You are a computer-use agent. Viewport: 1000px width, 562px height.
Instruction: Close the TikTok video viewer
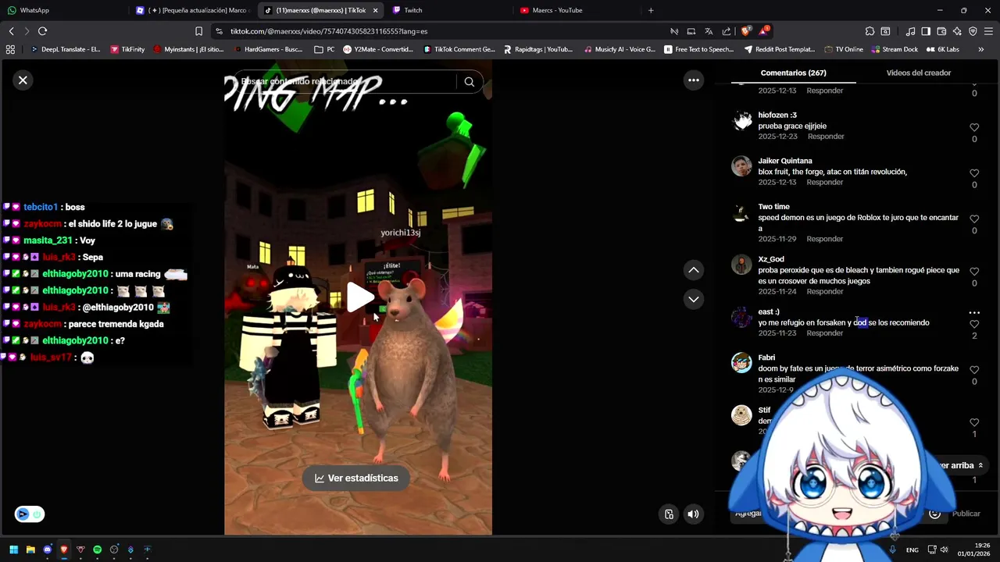pos(23,80)
